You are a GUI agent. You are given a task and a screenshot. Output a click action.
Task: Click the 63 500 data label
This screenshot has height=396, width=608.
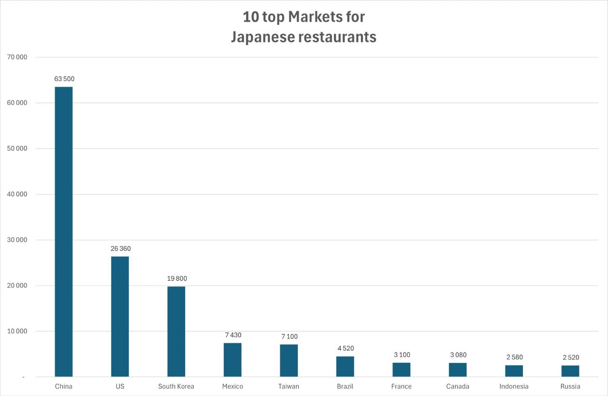[x=64, y=79]
